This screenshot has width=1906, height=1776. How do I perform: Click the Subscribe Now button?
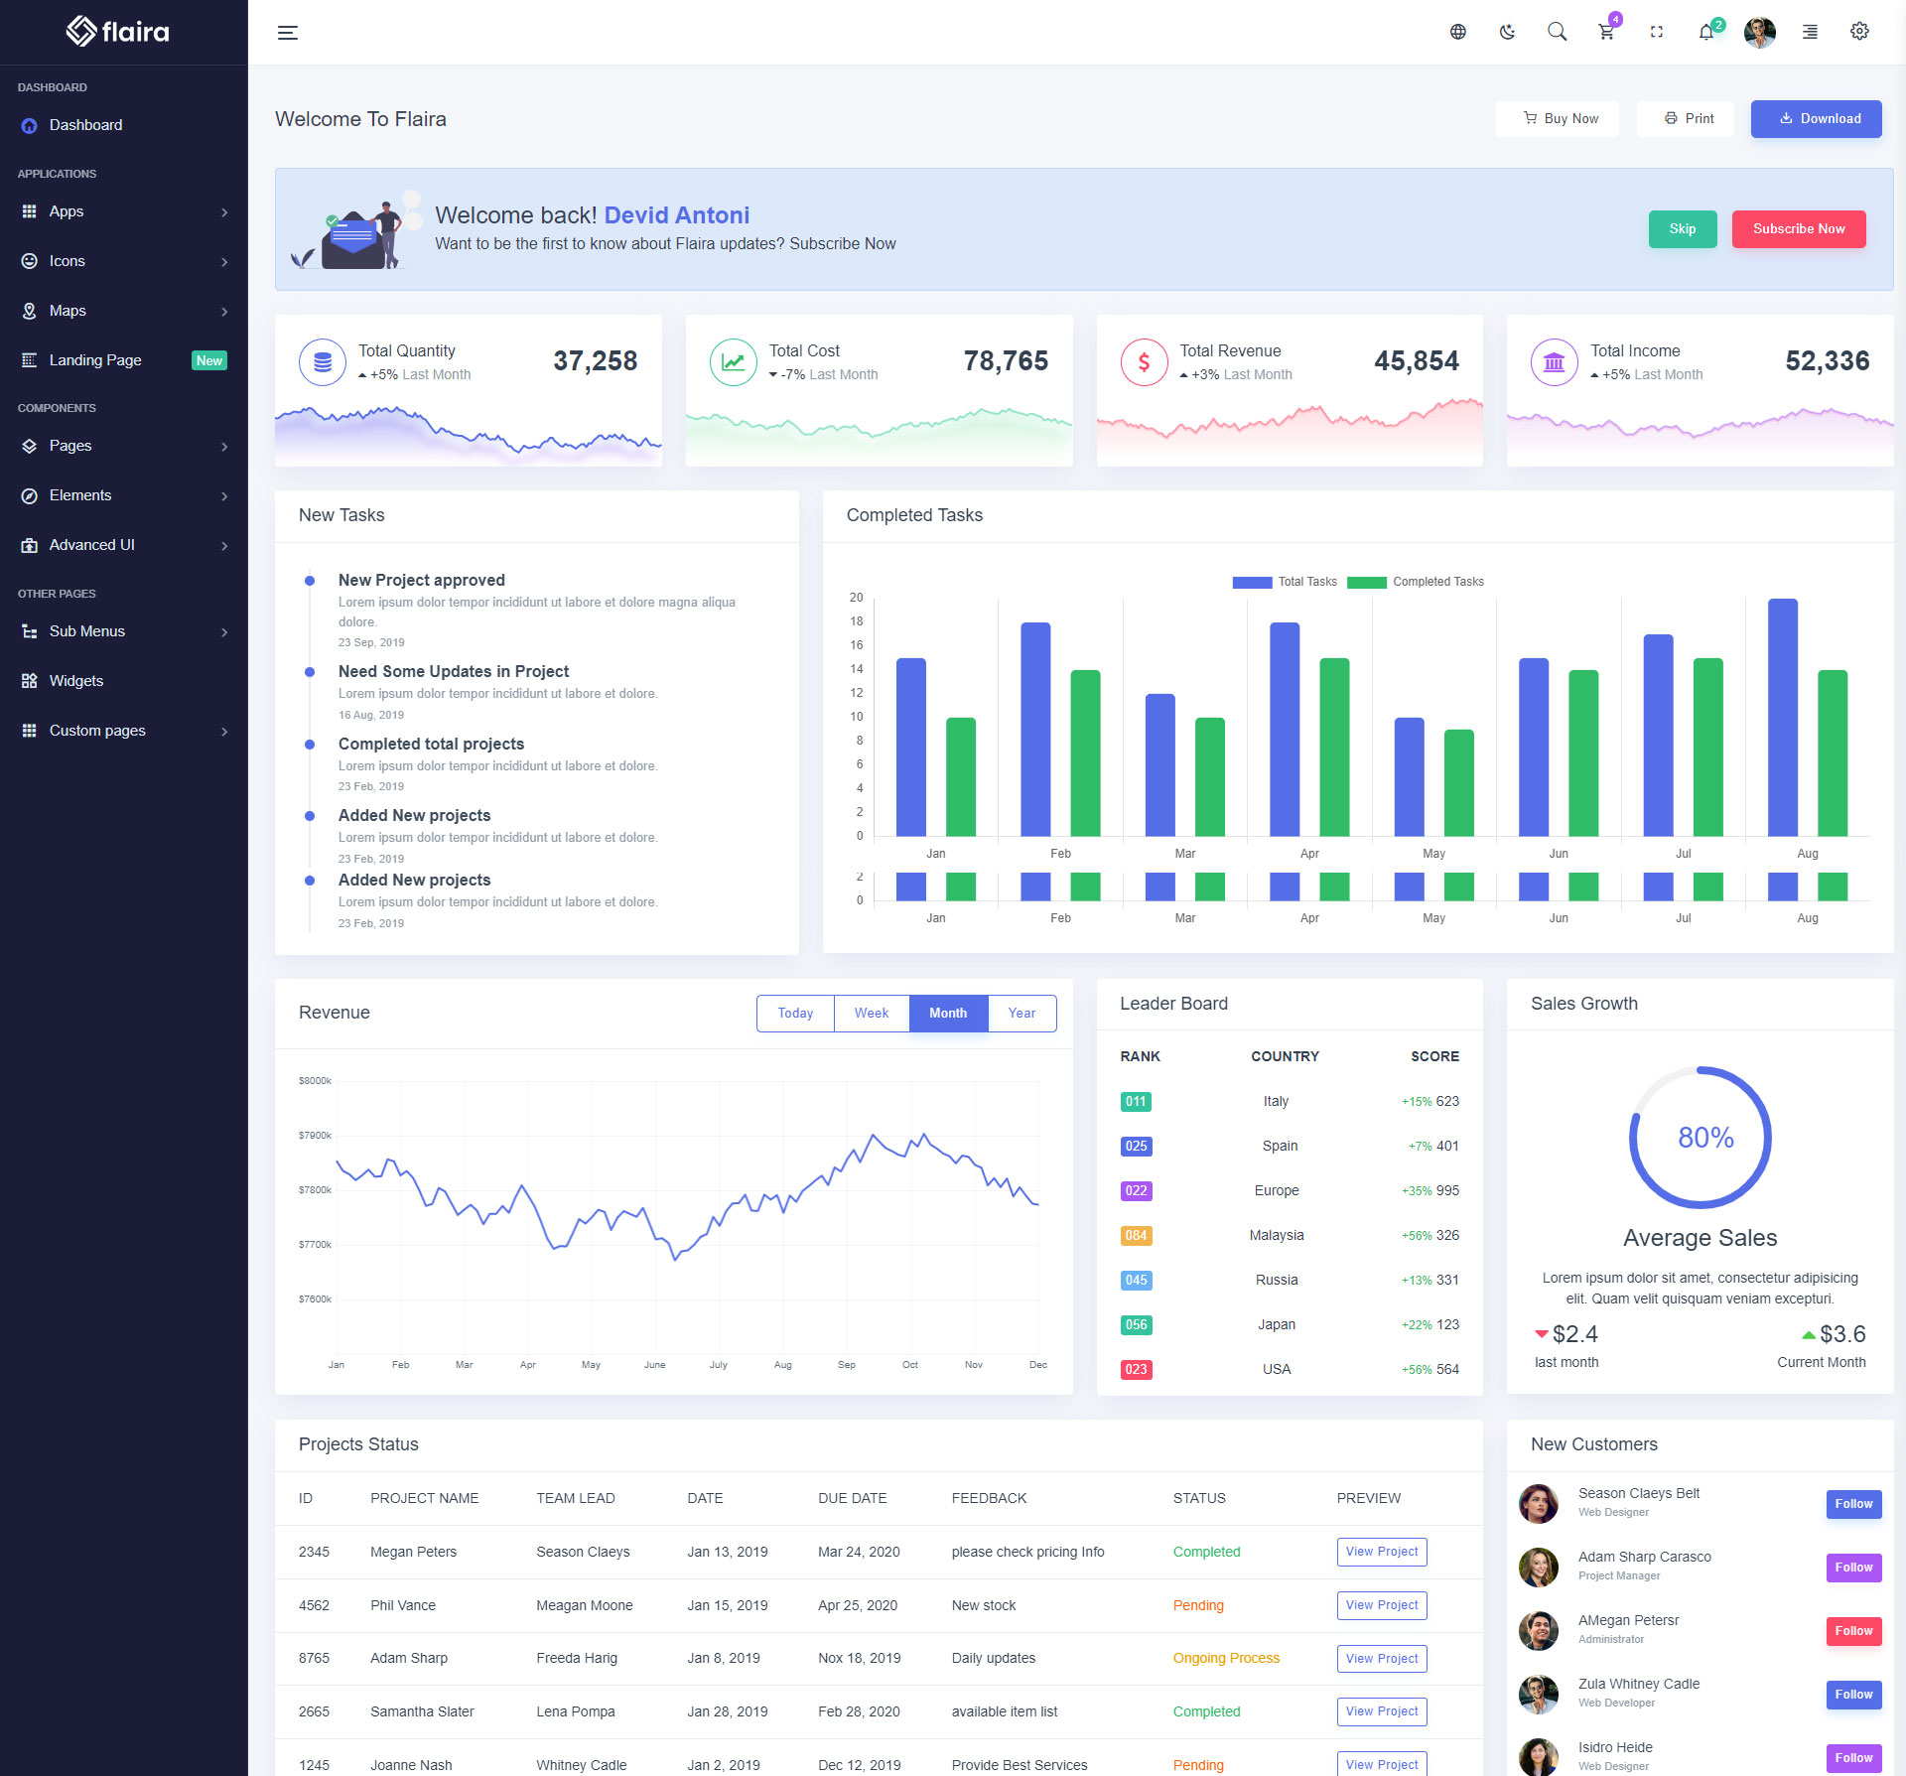1798,228
